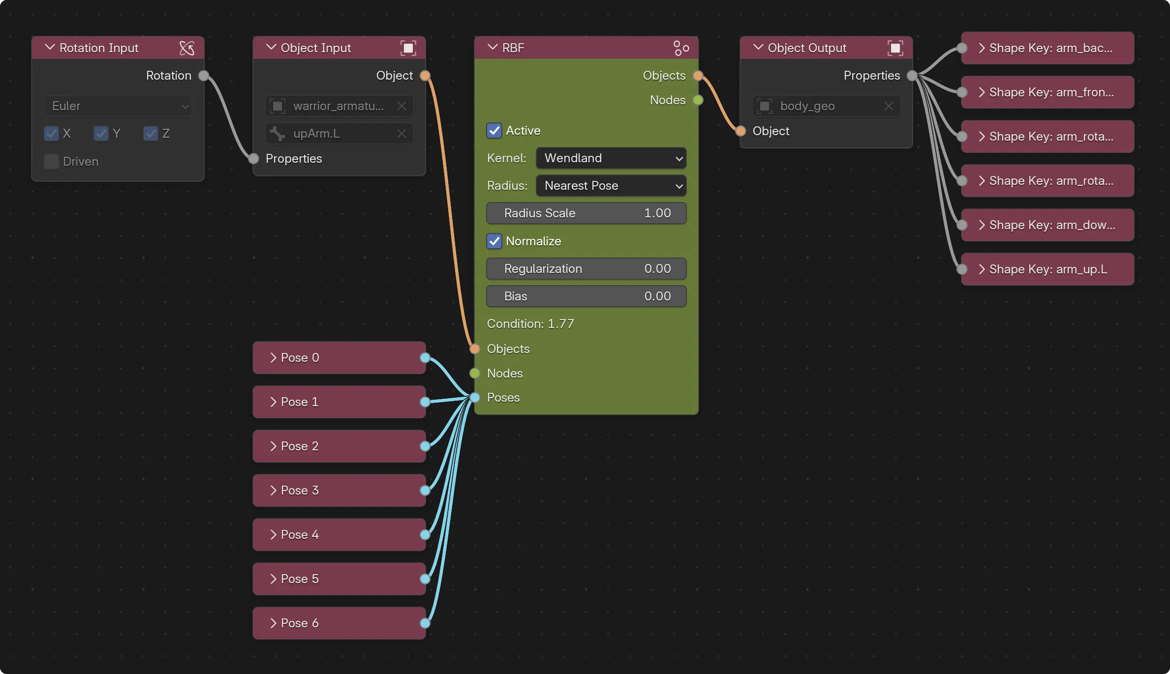This screenshot has width=1170, height=674.
Task: Expand the Shape Key: arm_fron... node
Action: (982, 92)
